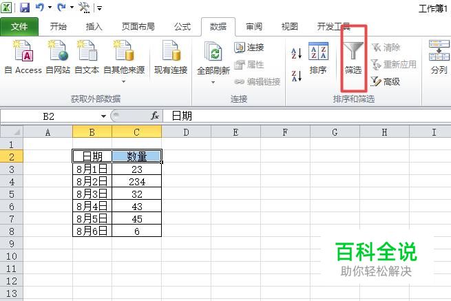Viewport: 451px width, 301px height.
Task: Switch to the 审阅 tab
Action: pos(254,27)
